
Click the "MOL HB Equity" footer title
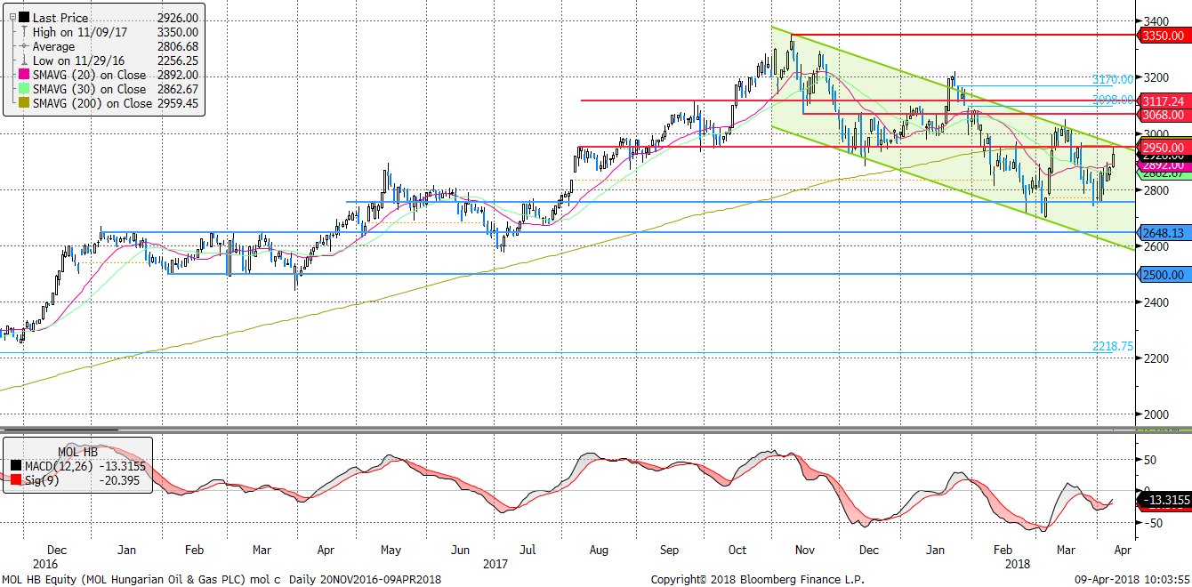pyautogui.click(x=40, y=580)
